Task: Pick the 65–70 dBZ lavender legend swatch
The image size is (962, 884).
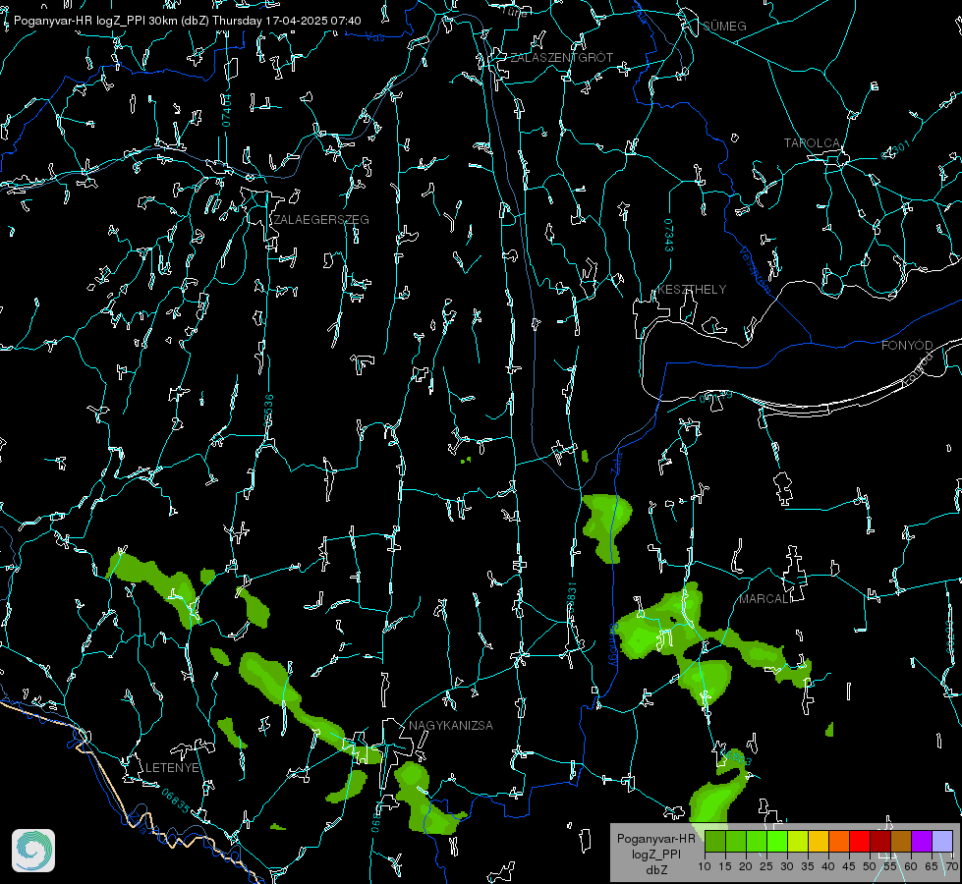Action: (941, 841)
